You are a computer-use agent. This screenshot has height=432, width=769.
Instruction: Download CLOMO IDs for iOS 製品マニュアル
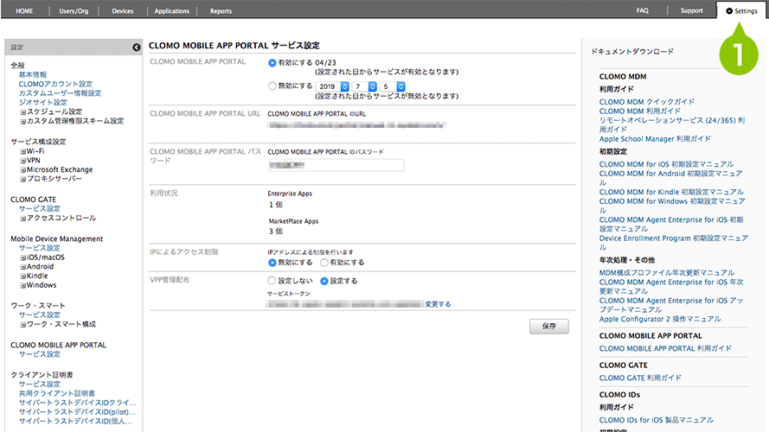click(657, 420)
